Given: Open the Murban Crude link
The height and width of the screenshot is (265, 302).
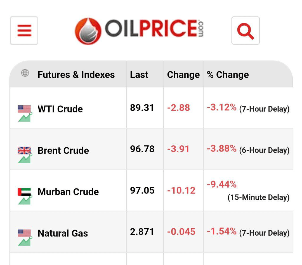Looking at the screenshot, I should coord(68,192).
